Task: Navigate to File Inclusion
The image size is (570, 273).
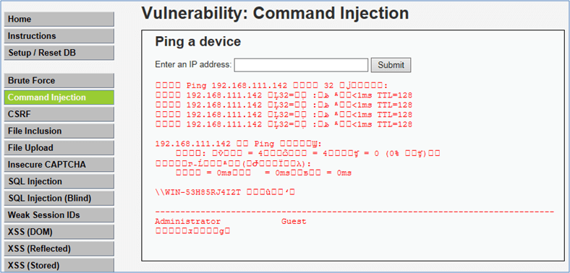Action: (59, 131)
